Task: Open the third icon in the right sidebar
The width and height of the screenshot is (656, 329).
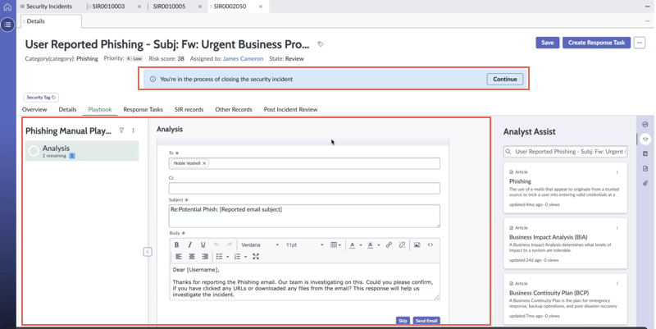Action: (645, 154)
